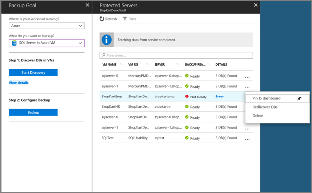Open the ellipsis menu for sqlserver-1 MercuryPMD row
This screenshot has width=312, height=193.
(x=247, y=88)
